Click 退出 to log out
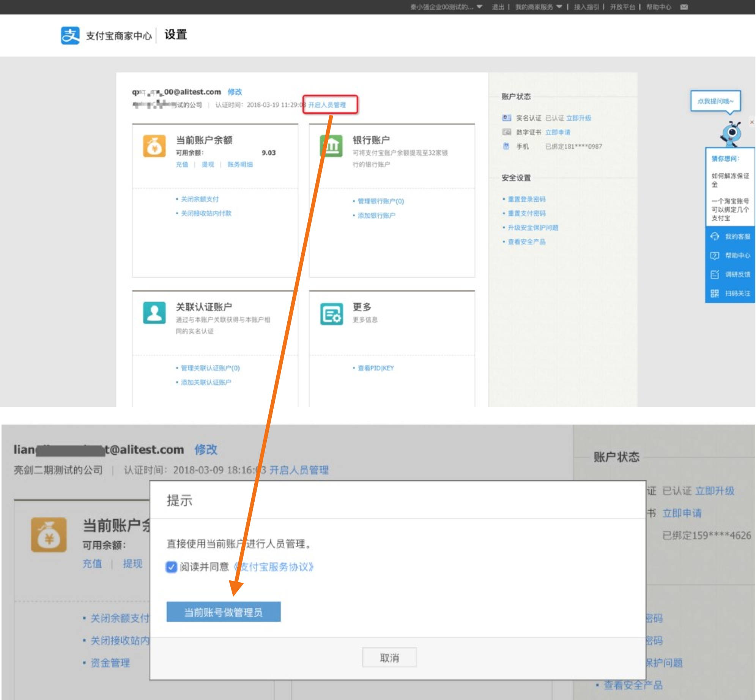Screen dimensions: 756x700 [498, 7]
